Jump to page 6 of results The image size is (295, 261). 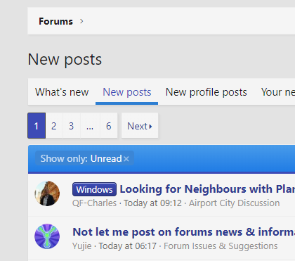(109, 126)
